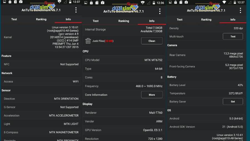Tap the Rear Camera info row

tap(206, 55)
